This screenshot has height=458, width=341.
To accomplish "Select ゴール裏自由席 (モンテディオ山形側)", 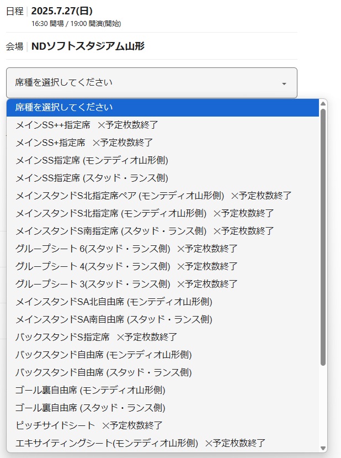I will (162, 390).
